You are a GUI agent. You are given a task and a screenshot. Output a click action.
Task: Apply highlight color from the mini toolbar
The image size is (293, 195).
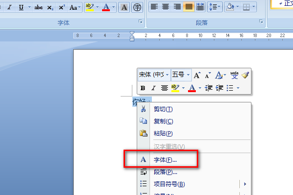click(175, 88)
